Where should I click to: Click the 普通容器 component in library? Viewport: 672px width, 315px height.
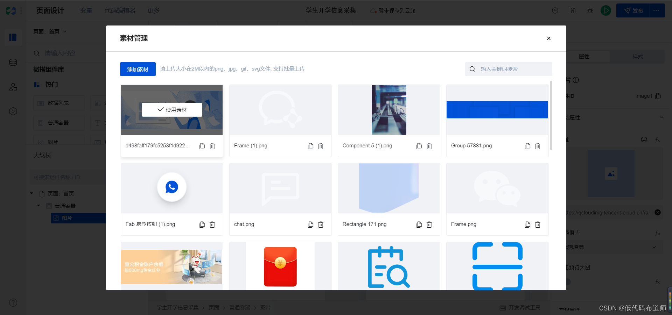[59, 123]
